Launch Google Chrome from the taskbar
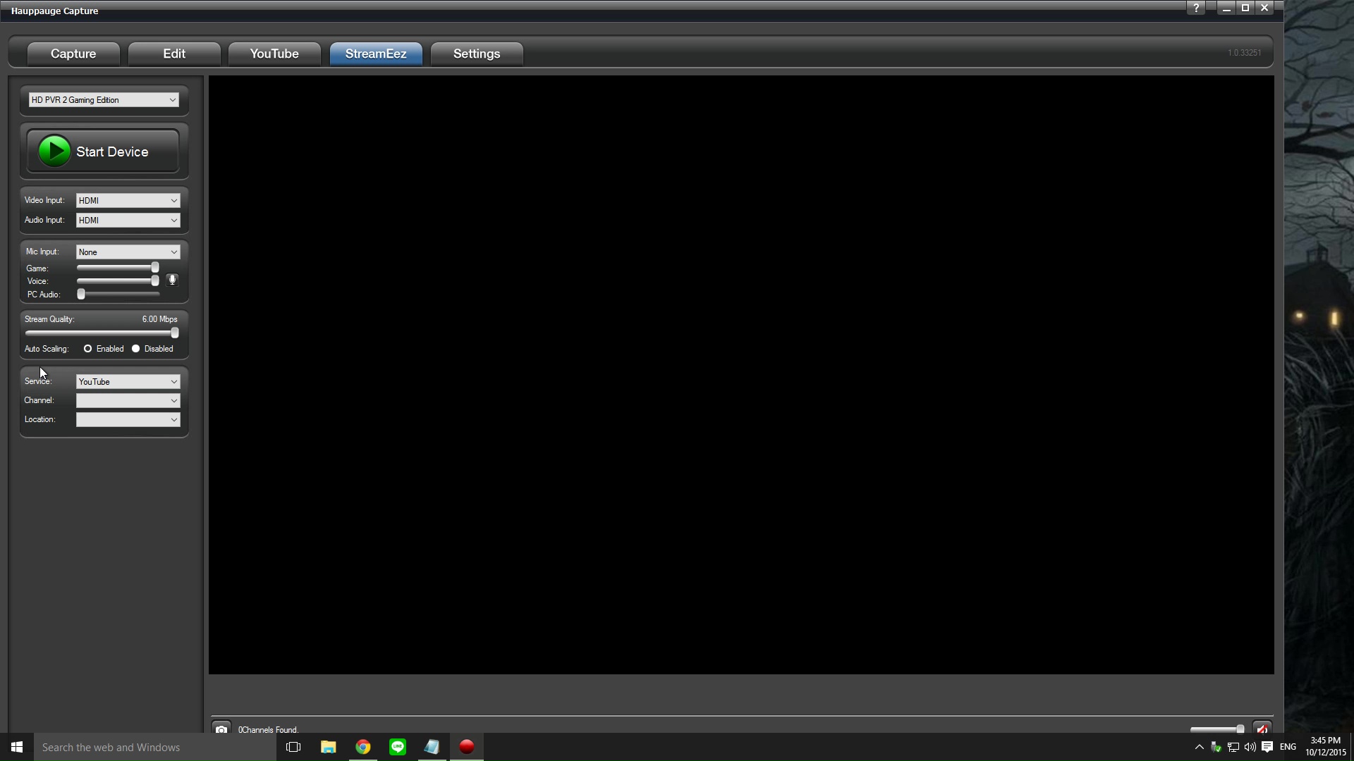The image size is (1354, 761). coord(362,747)
